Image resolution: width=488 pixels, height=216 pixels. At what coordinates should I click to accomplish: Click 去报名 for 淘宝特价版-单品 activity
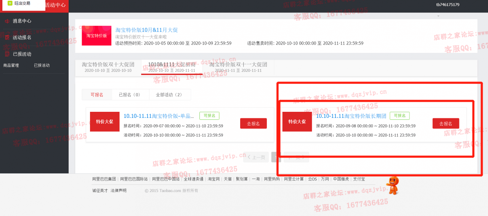(x=253, y=124)
